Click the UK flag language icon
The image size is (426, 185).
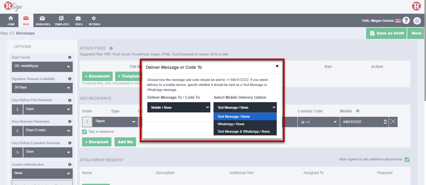click(x=398, y=21)
